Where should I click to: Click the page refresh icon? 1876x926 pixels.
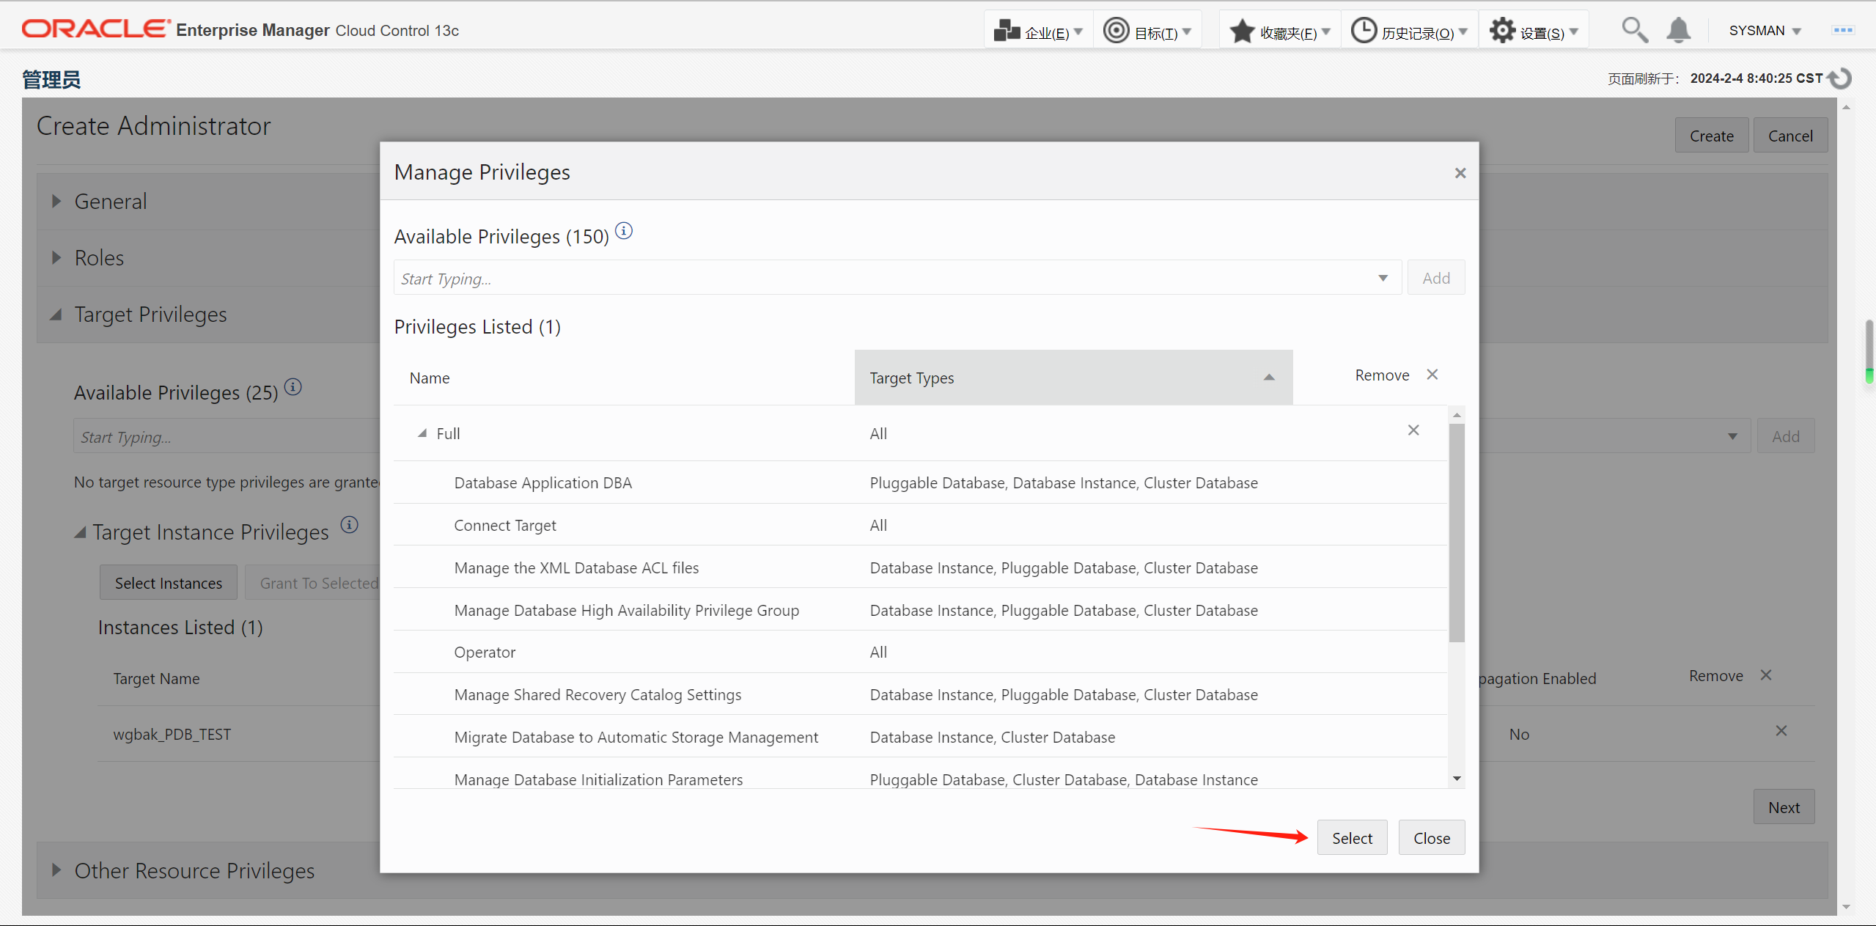pyautogui.click(x=1840, y=78)
